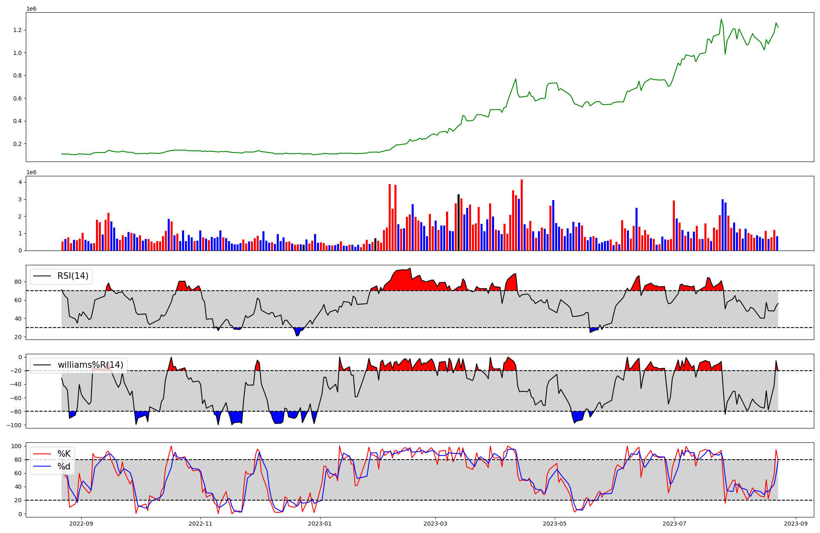Click the 1.2 tick on price axis
Screen dimensions: 820x533
(18, 30)
